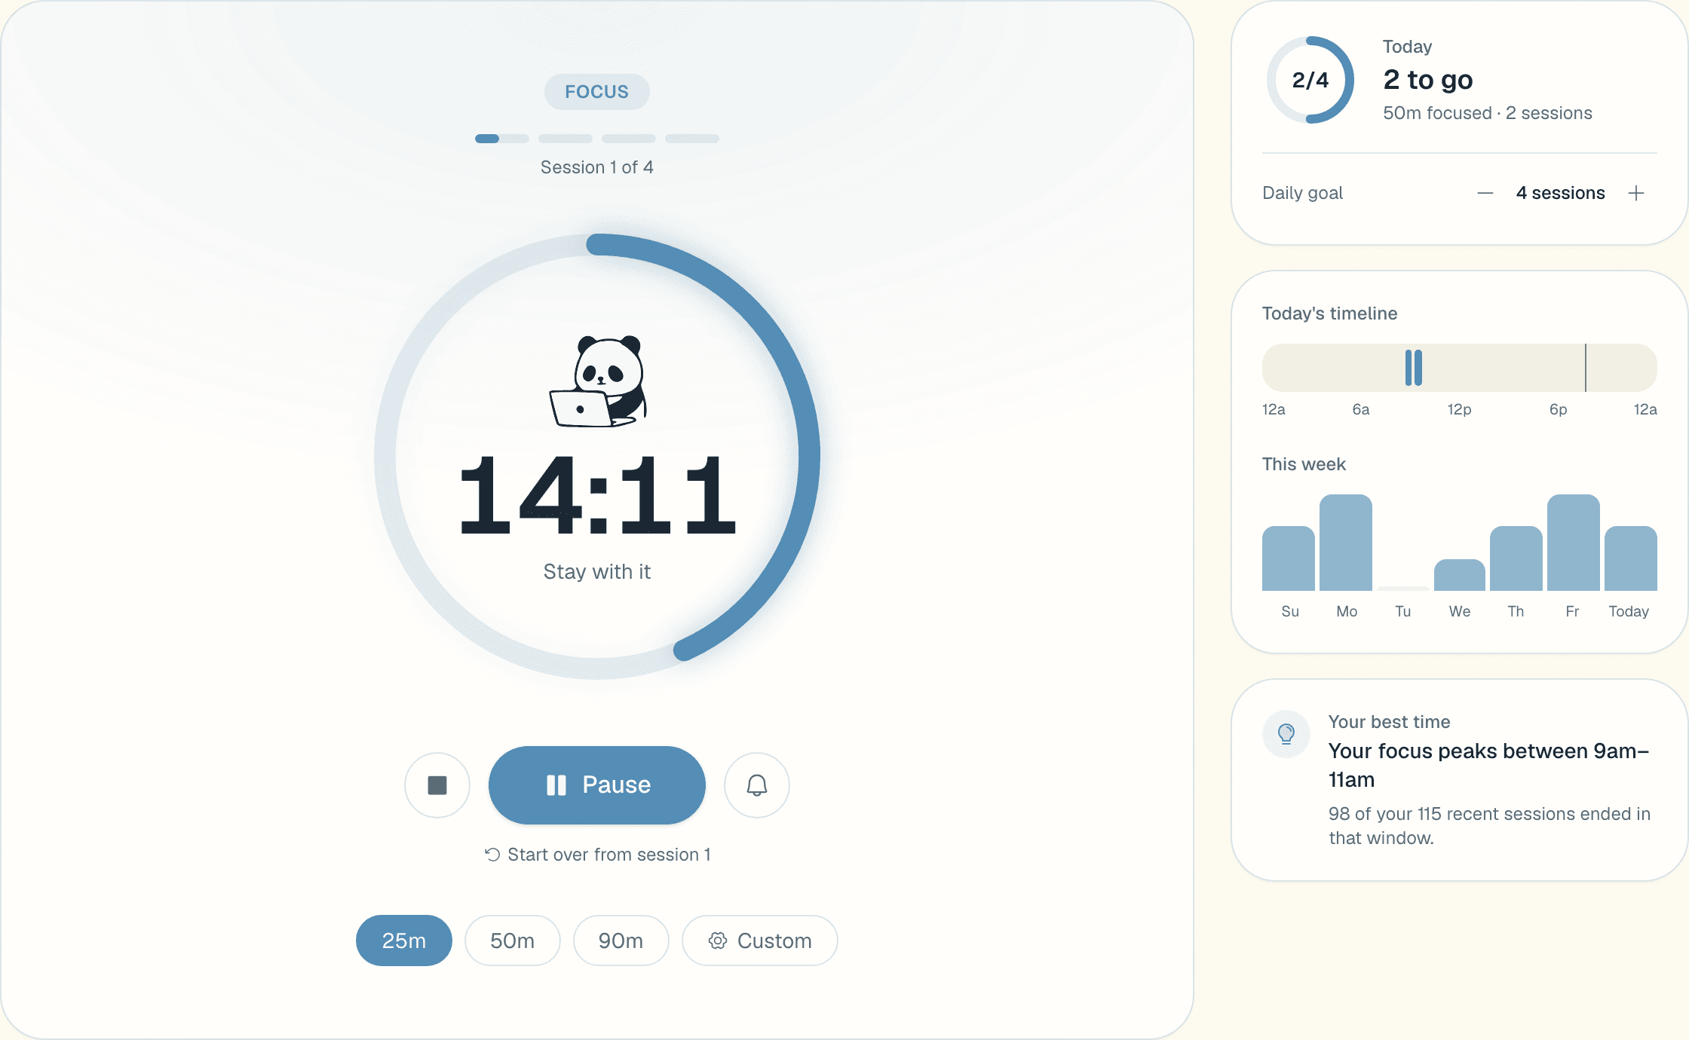1689x1040 pixels.
Task: Select Thursday's bar in weekly chart
Action: coord(1516,558)
